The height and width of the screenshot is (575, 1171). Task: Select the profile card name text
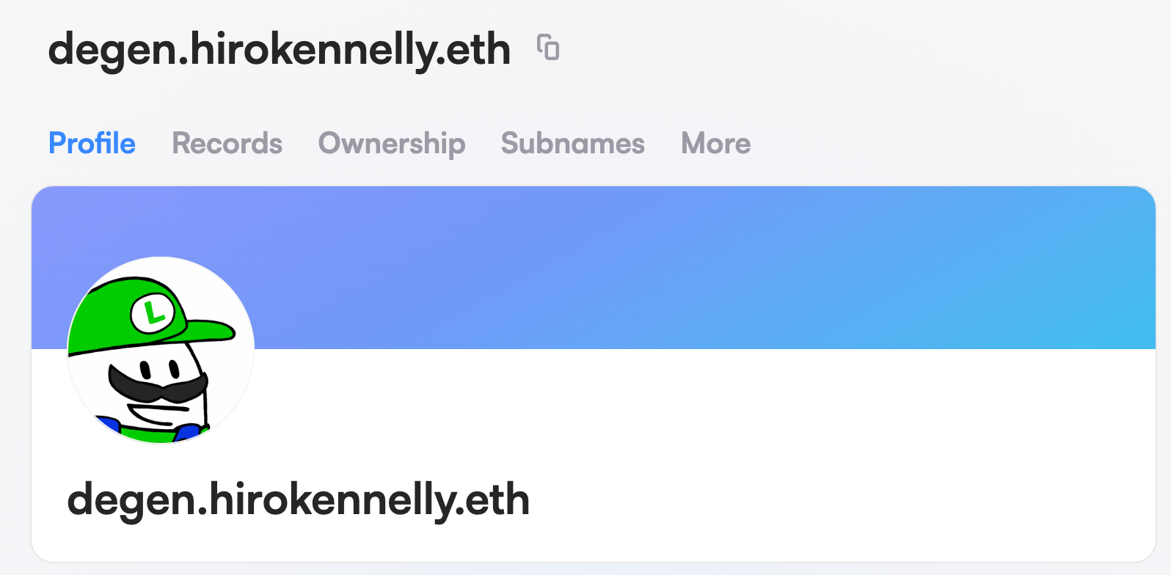(298, 500)
